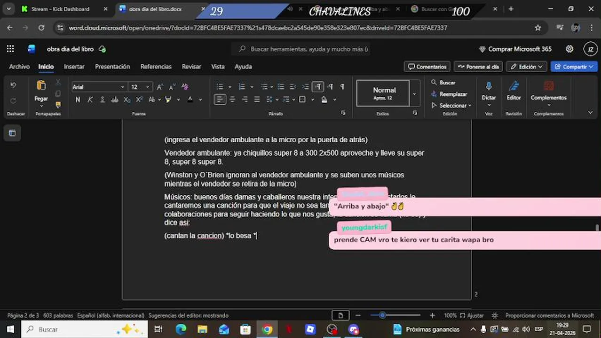Click Buscar in the Edición group
The height and width of the screenshot is (338, 601).
(x=443, y=83)
